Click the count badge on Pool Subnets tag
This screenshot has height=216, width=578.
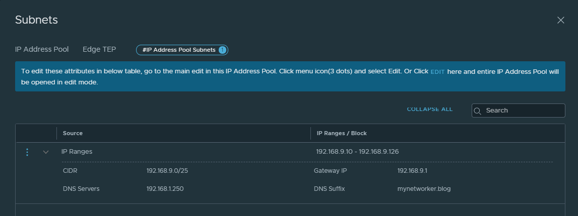[222, 50]
